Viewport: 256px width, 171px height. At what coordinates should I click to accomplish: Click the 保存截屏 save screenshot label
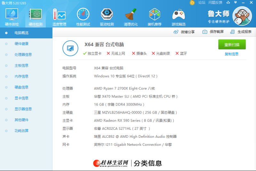217,32
